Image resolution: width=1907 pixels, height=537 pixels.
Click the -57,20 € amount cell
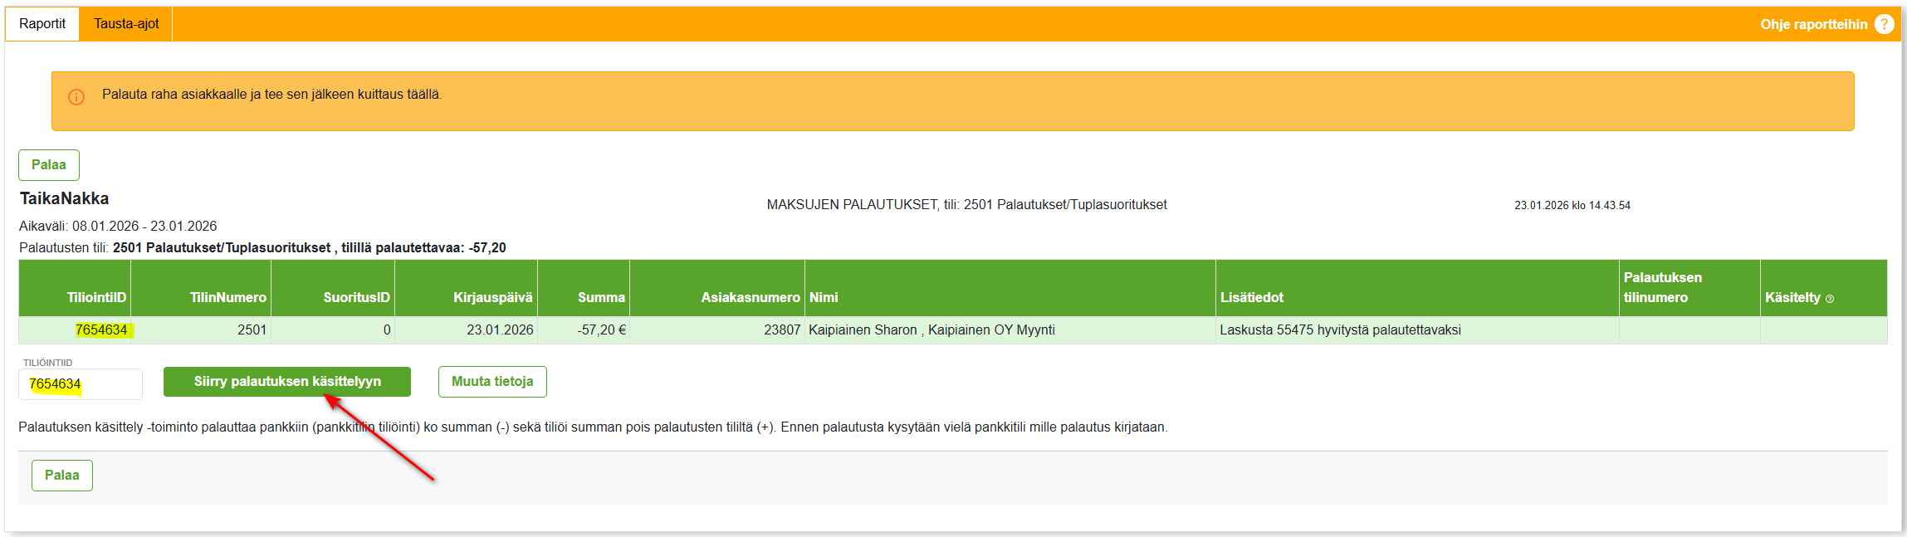601,330
